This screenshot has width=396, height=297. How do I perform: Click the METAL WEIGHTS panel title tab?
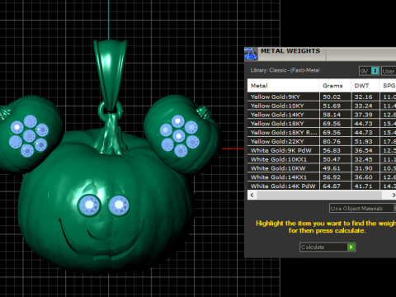coord(290,51)
